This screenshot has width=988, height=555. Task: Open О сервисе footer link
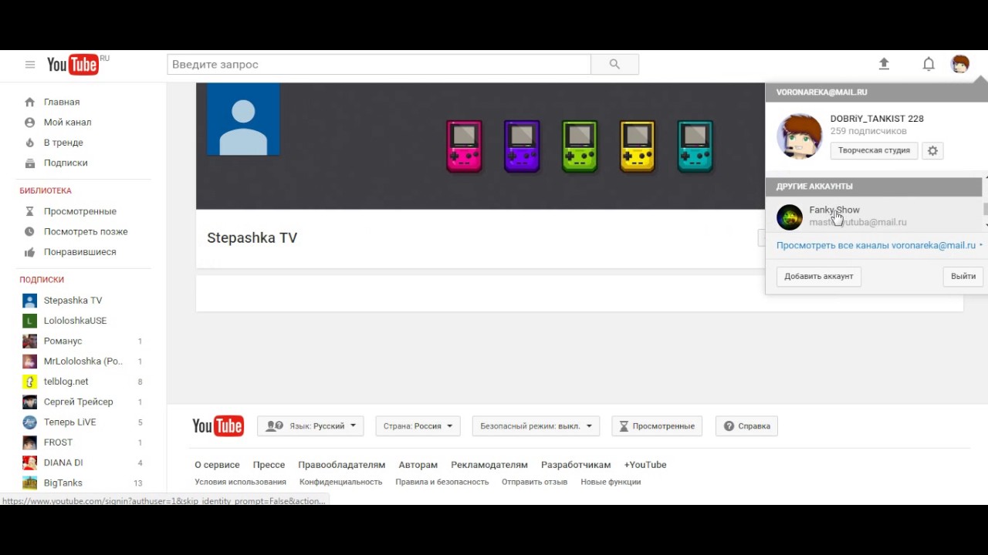pos(217,465)
